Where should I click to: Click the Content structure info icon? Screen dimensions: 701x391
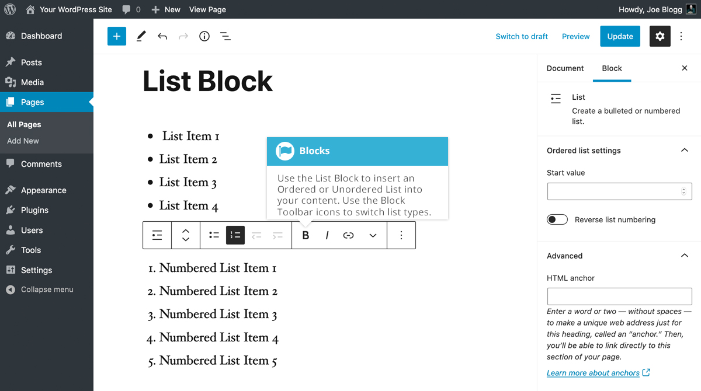[204, 36]
